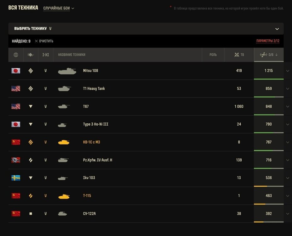Screen dimensions: 292x236
Task: Sort by Название техники column header
Action: [x=72, y=55]
